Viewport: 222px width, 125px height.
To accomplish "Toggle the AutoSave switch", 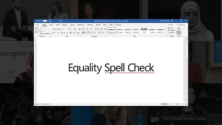I will click(45, 21).
